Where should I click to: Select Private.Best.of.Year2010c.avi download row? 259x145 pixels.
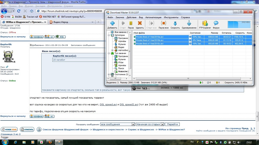coord(193,44)
